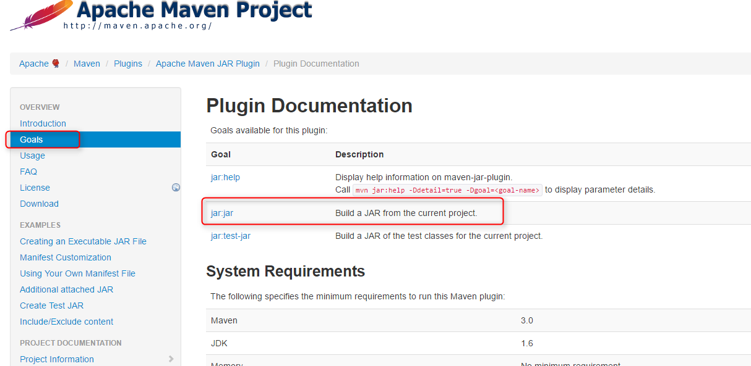This screenshot has width=751, height=366.
Task: Open the FAQ sidebar page
Action: point(28,172)
